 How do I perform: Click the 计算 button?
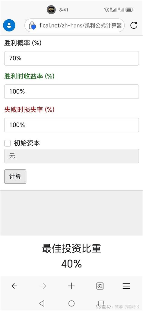[x=15, y=177]
